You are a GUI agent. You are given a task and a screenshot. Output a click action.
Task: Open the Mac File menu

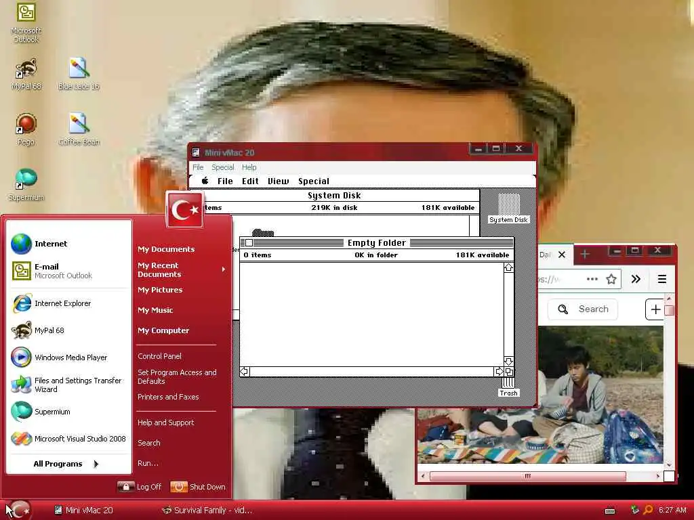(225, 181)
